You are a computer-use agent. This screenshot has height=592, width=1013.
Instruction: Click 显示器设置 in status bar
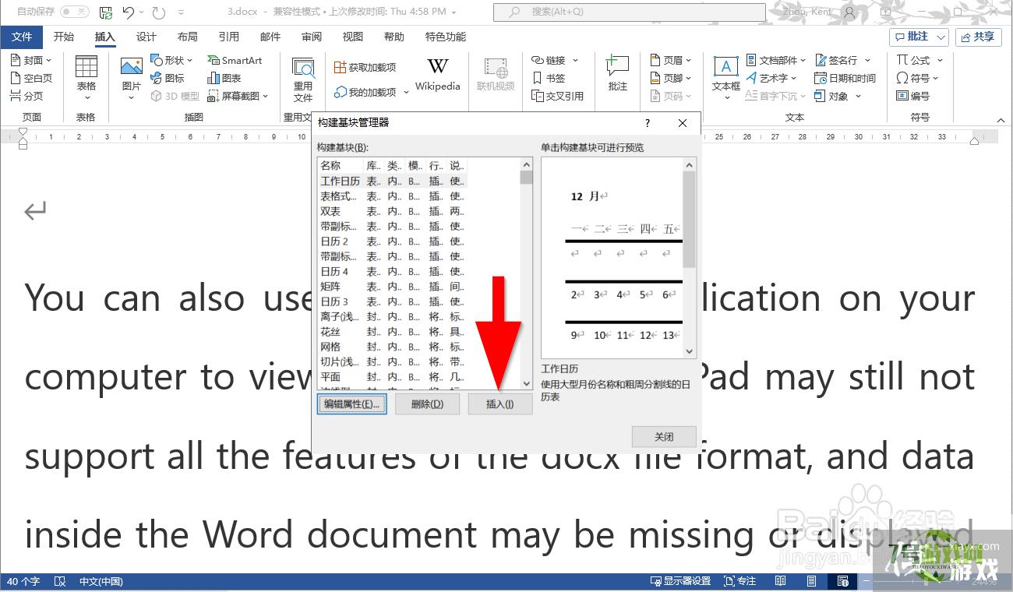coord(682,581)
